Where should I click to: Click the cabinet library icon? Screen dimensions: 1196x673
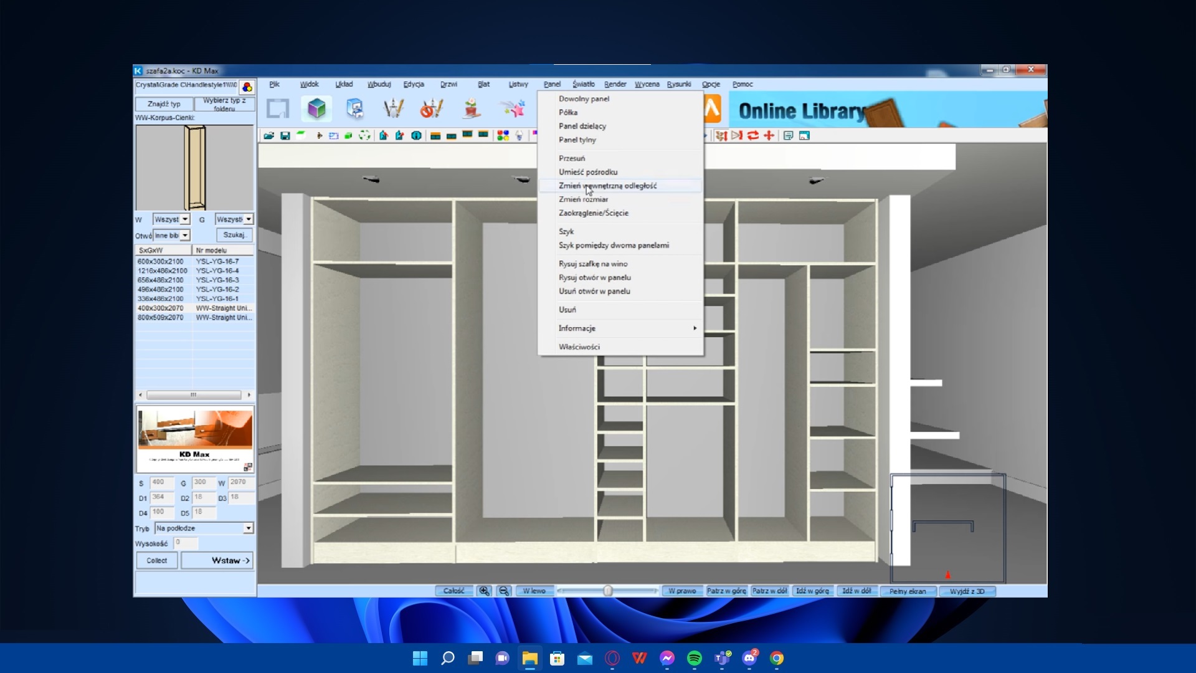tap(355, 109)
